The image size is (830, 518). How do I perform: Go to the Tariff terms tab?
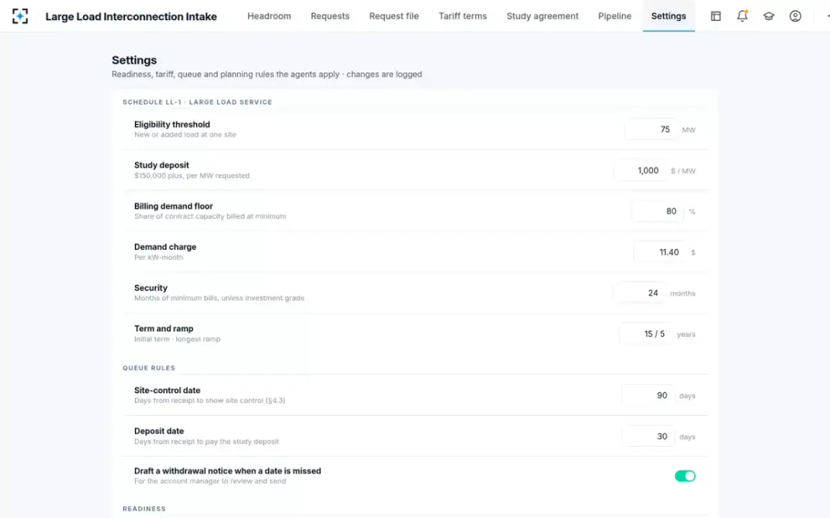pyautogui.click(x=463, y=16)
